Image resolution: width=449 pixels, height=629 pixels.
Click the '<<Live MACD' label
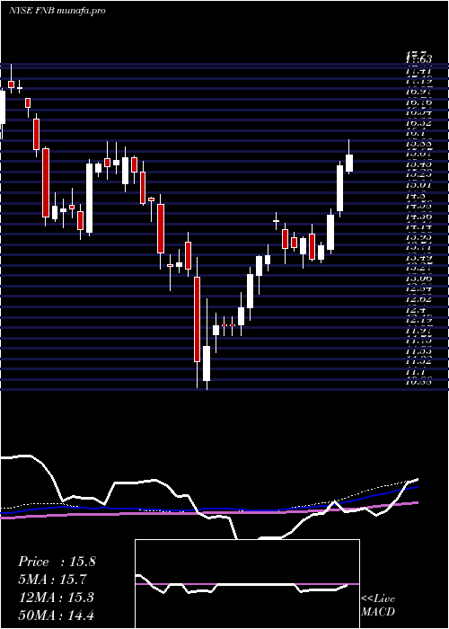click(x=378, y=606)
